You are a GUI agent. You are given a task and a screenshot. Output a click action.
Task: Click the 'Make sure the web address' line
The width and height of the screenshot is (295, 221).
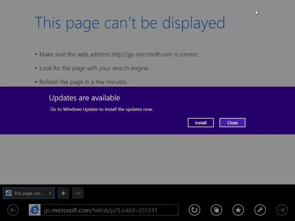[x=119, y=54]
